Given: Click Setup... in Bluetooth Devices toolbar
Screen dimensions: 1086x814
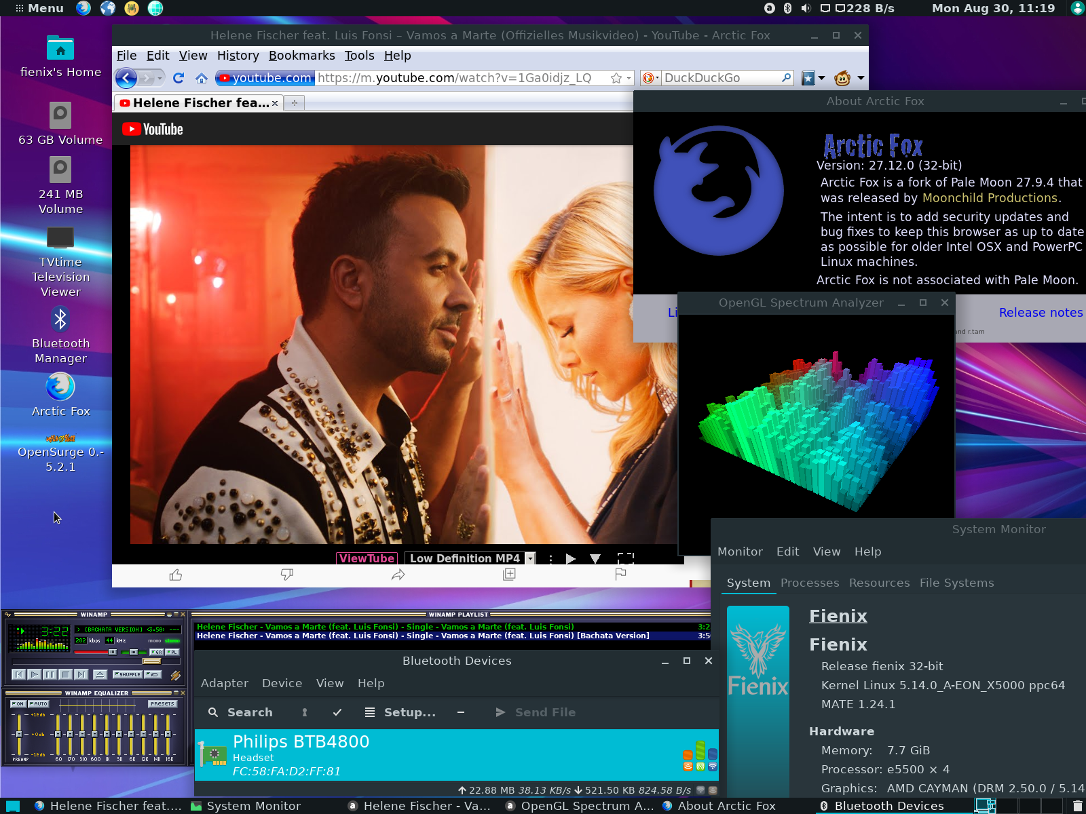Looking at the screenshot, I should tap(400, 712).
